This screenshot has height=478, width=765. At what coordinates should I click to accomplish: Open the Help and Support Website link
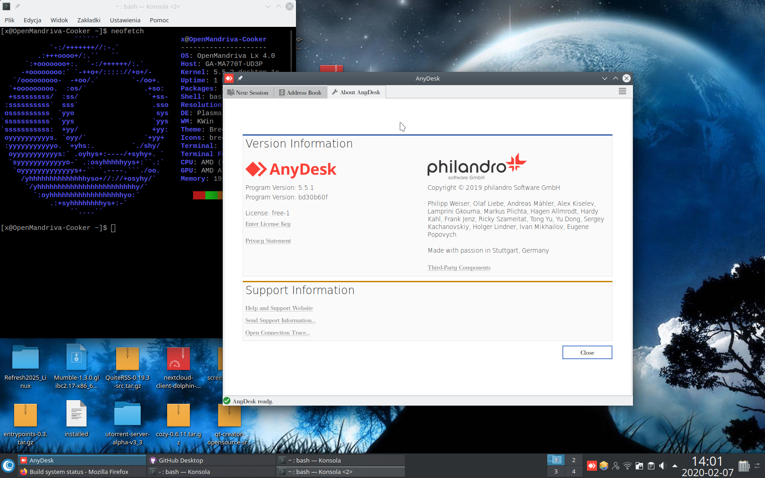pos(279,308)
